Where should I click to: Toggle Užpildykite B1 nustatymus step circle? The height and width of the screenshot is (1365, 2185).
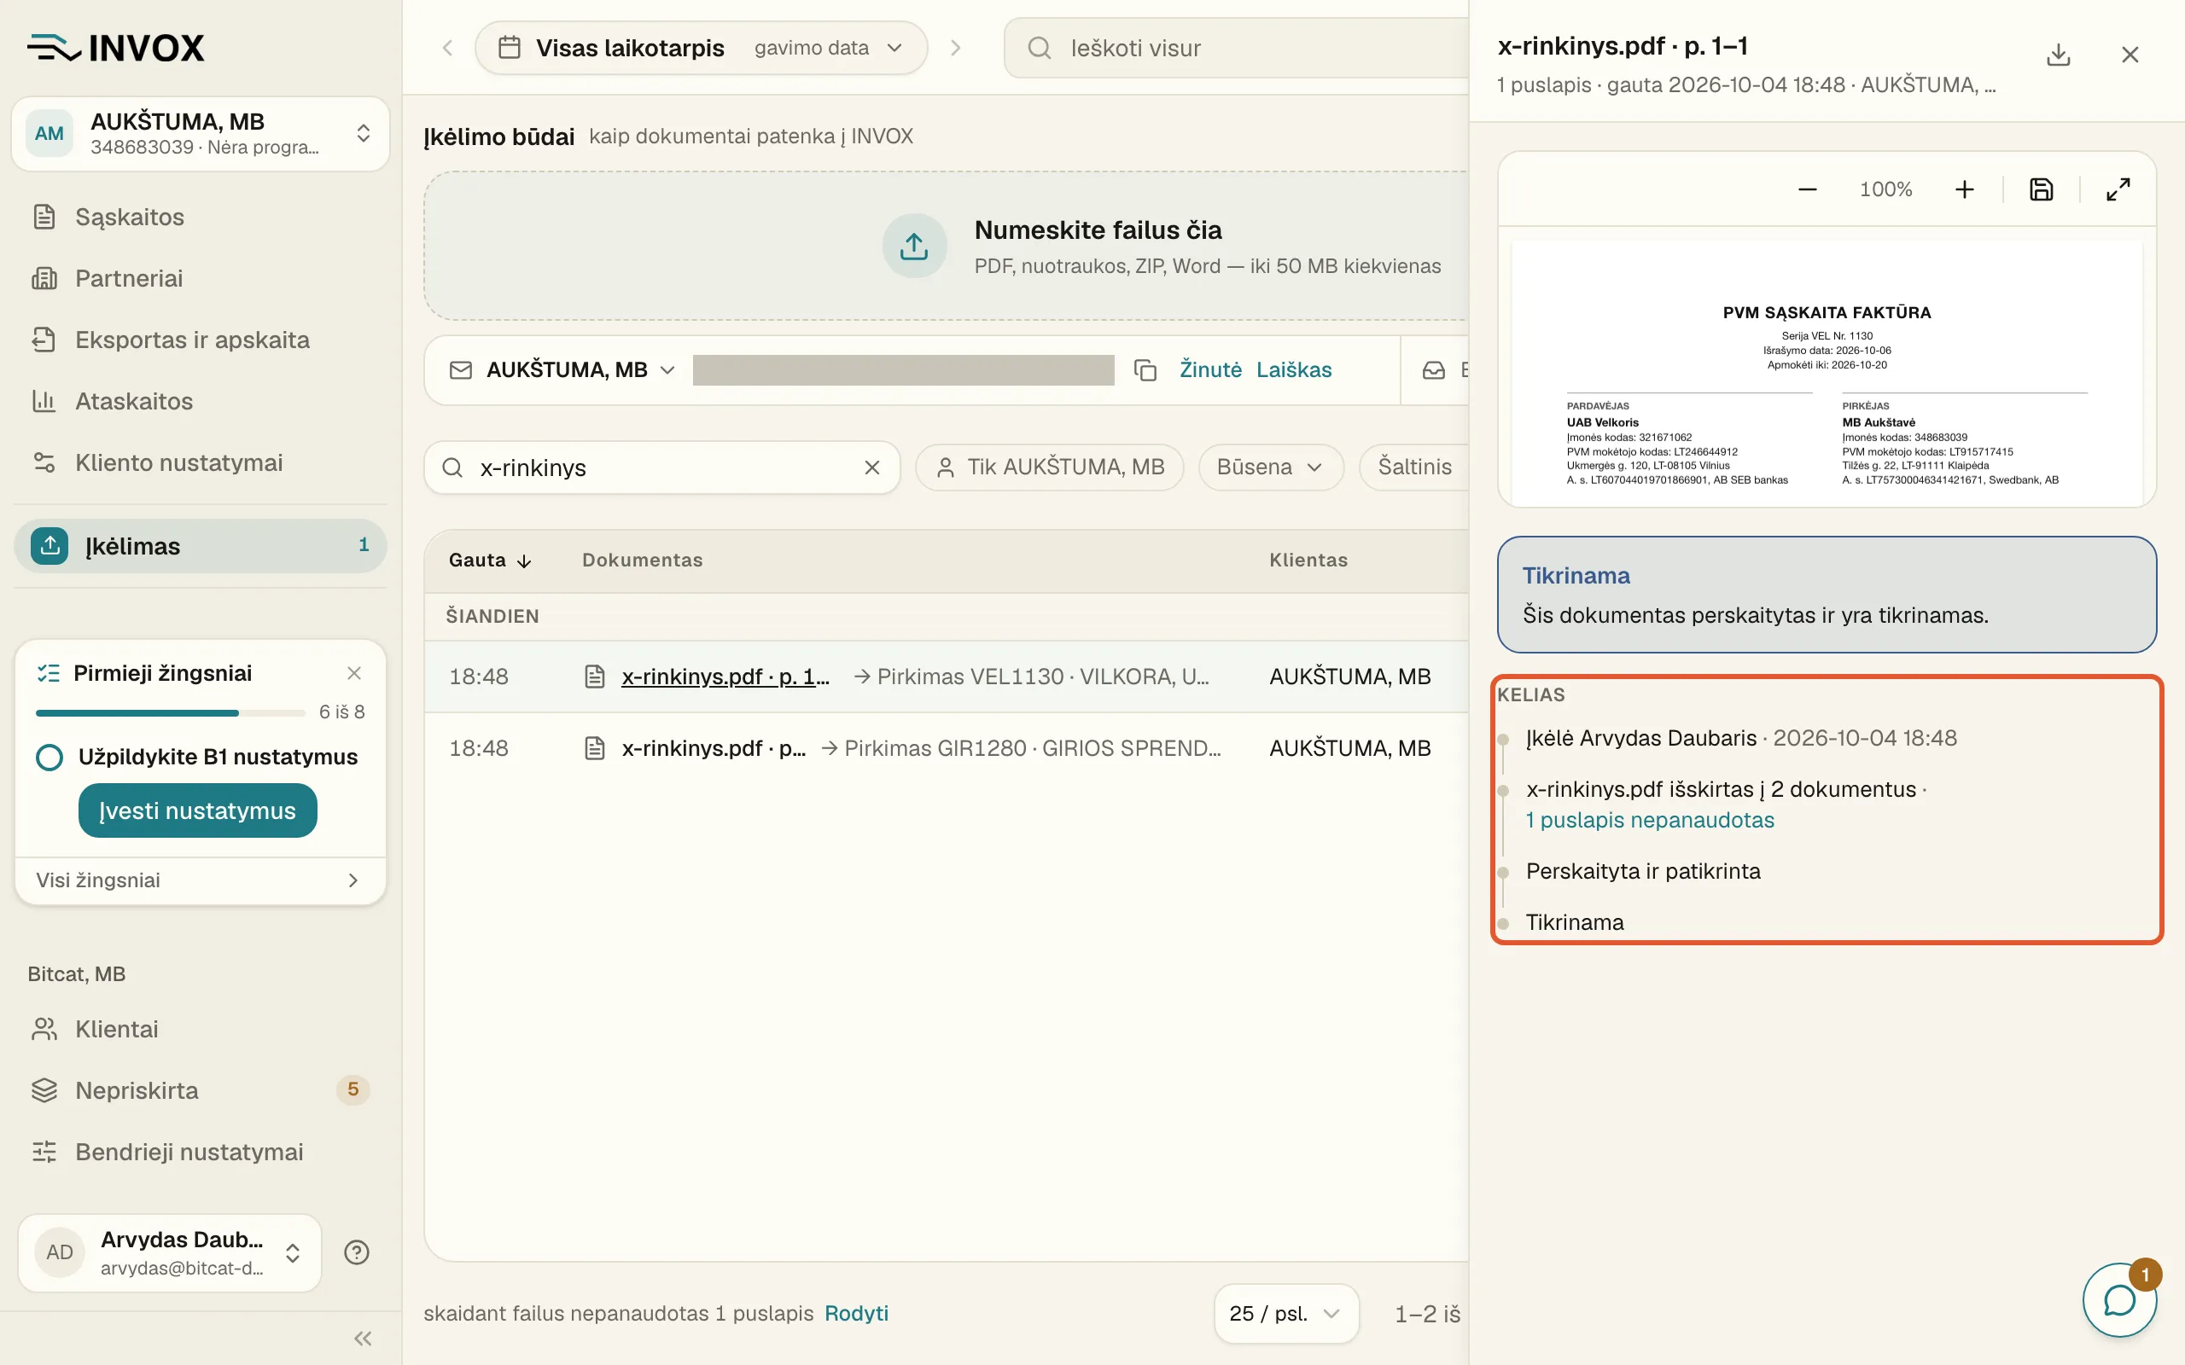(x=50, y=757)
